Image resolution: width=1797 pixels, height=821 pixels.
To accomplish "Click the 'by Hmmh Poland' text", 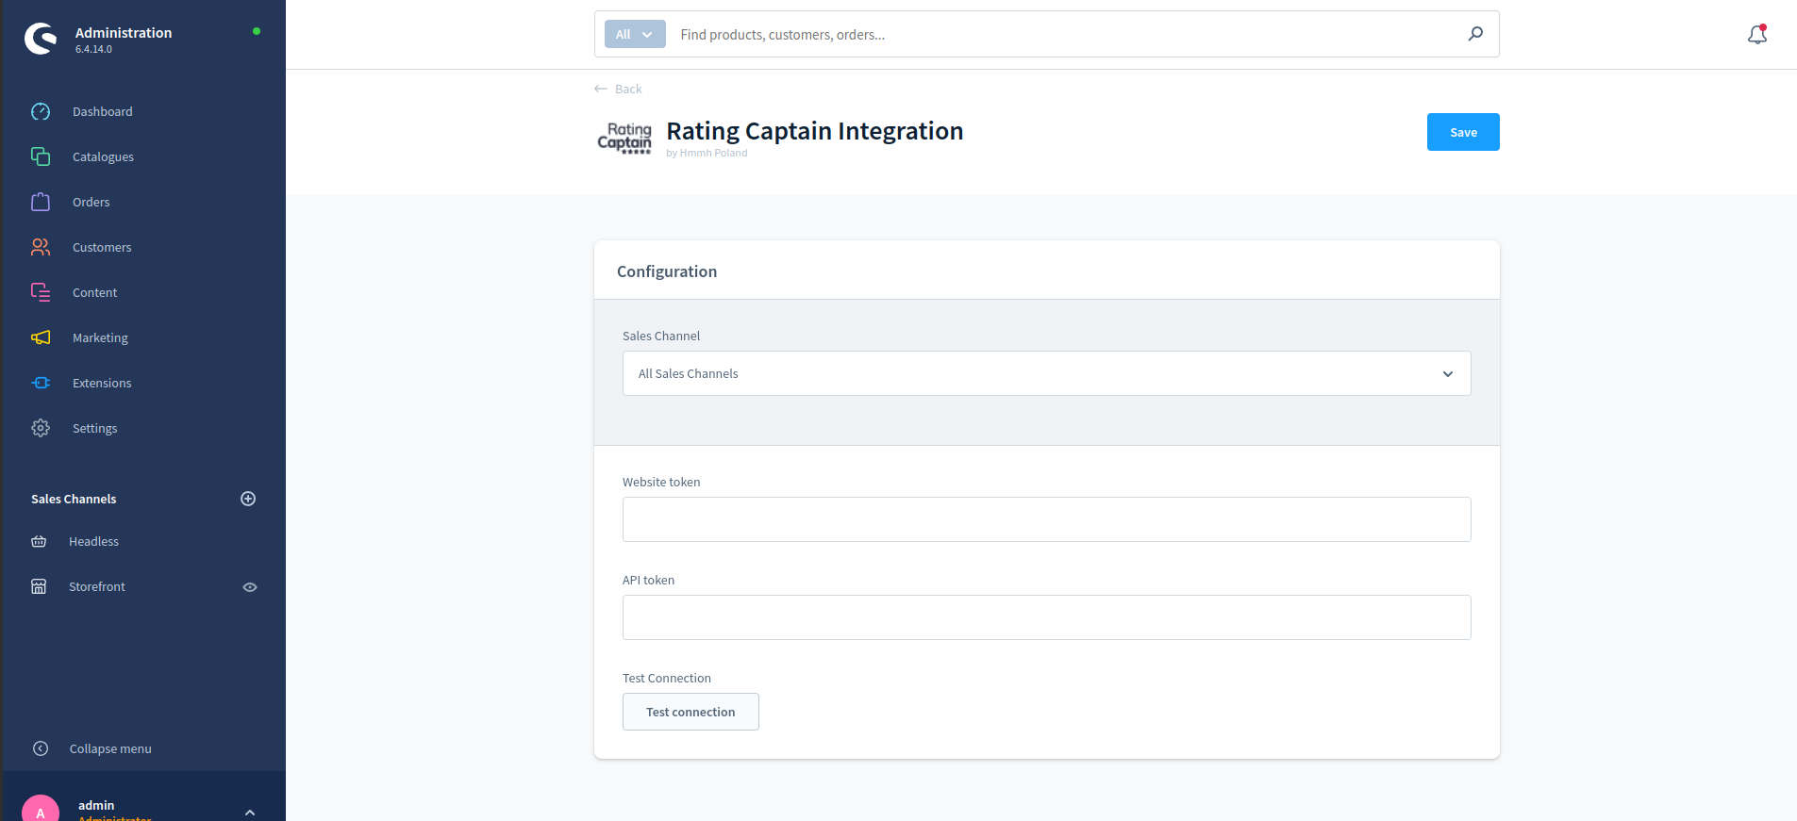I will tap(707, 153).
